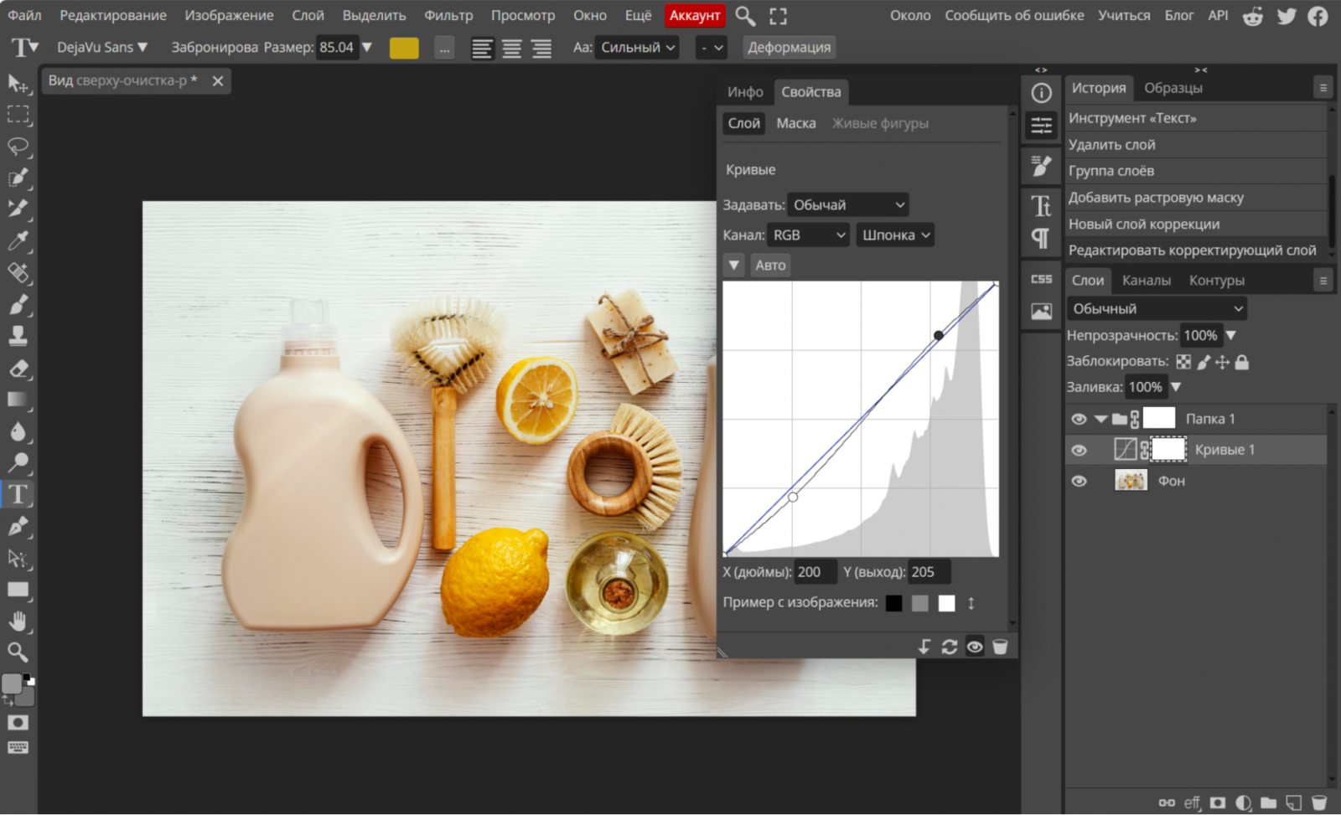Hide the Фон layer
Screen dimensions: 1341x815
tap(1079, 481)
